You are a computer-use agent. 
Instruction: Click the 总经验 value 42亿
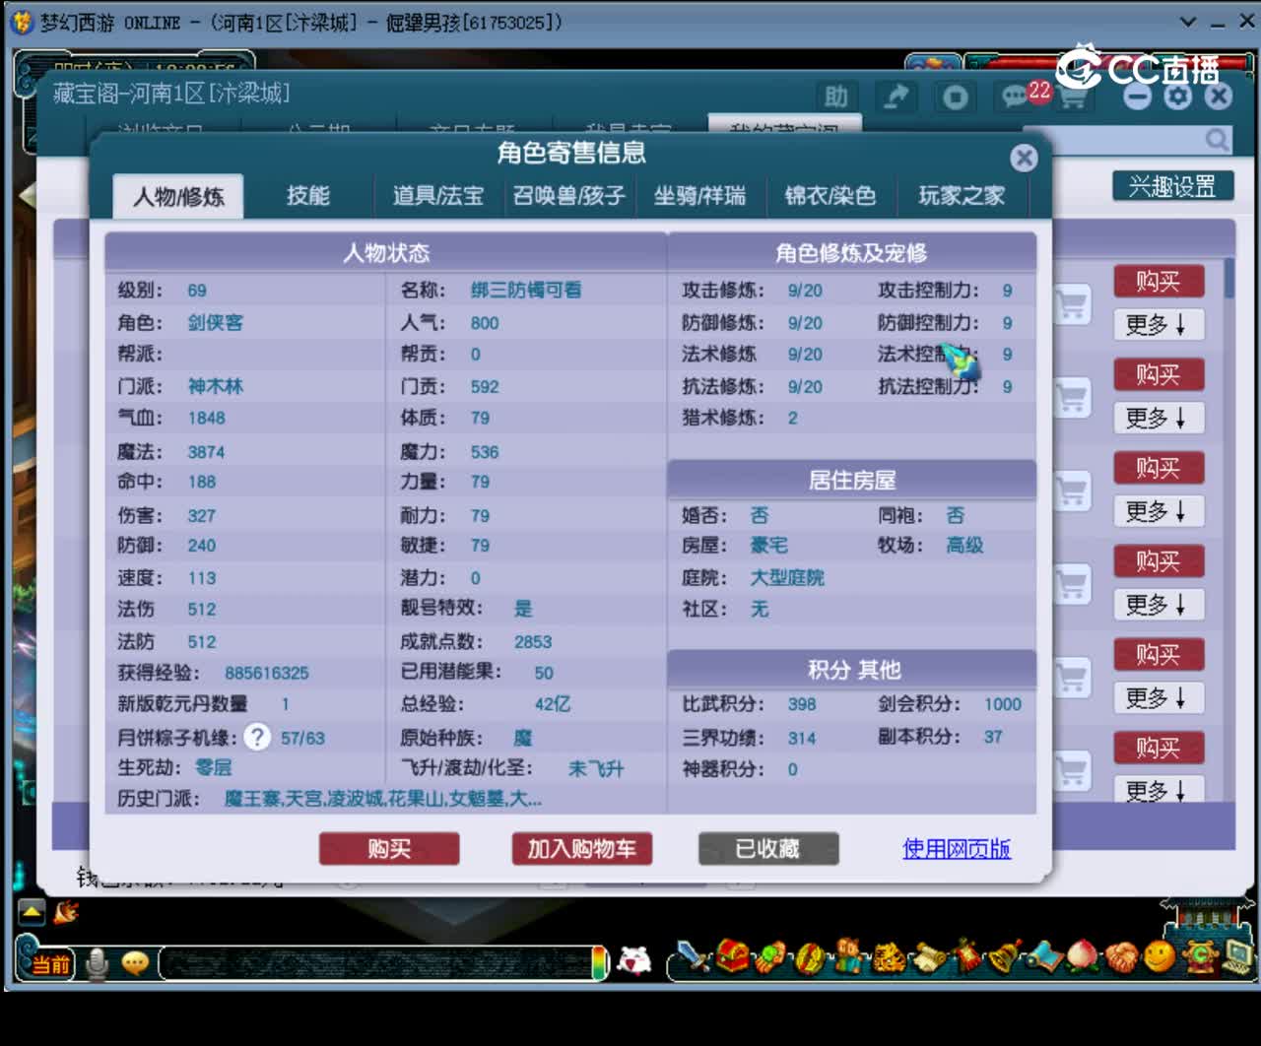552,703
